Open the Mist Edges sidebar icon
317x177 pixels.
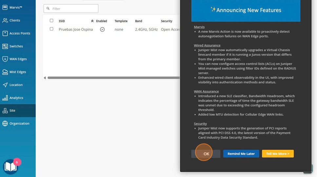tap(5, 72)
